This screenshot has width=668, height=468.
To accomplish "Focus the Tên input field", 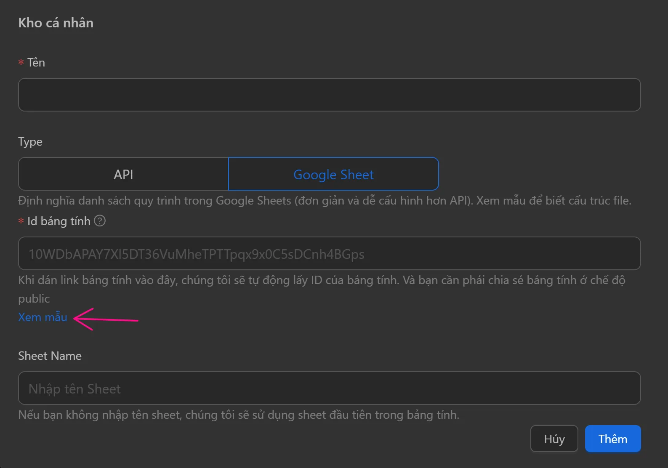I will pos(329,95).
